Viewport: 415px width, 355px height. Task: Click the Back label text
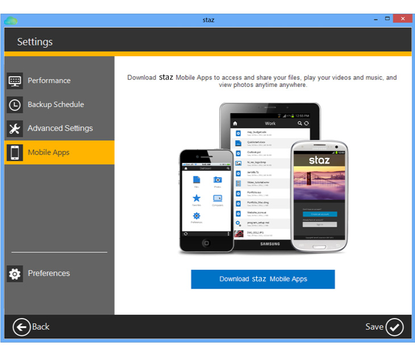point(41,327)
